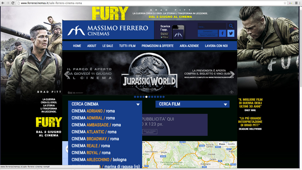Open the eBay browser extension

click(x=291, y=3)
